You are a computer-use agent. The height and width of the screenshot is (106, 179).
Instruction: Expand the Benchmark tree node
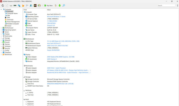[x=1, y=55]
